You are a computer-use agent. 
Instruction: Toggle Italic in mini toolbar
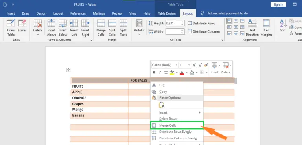(160, 72)
